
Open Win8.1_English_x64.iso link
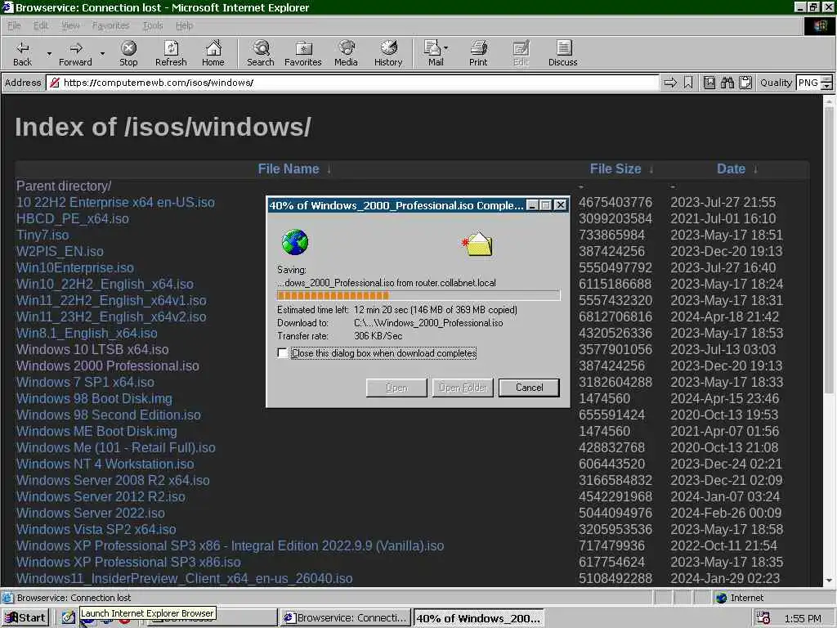tap(87, 334)
